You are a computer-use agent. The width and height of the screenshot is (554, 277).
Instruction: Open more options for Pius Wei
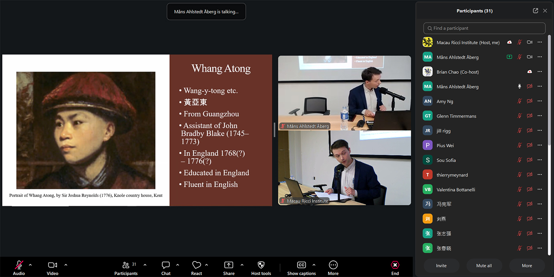click(540, 145)
